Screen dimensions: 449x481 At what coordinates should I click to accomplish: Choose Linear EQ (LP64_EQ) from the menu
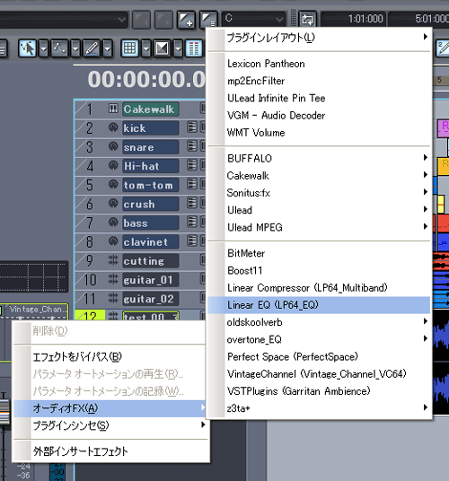click(319, 305)
